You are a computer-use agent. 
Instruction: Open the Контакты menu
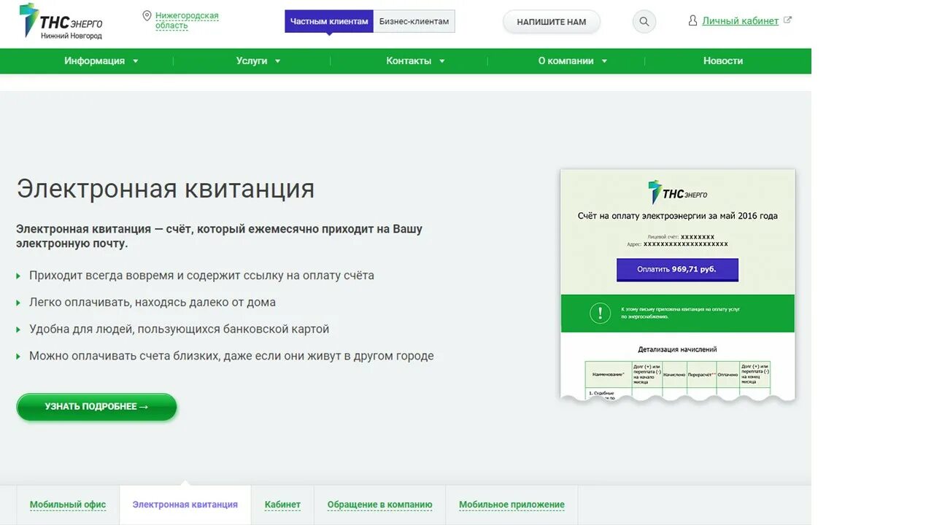pos(409,61)
